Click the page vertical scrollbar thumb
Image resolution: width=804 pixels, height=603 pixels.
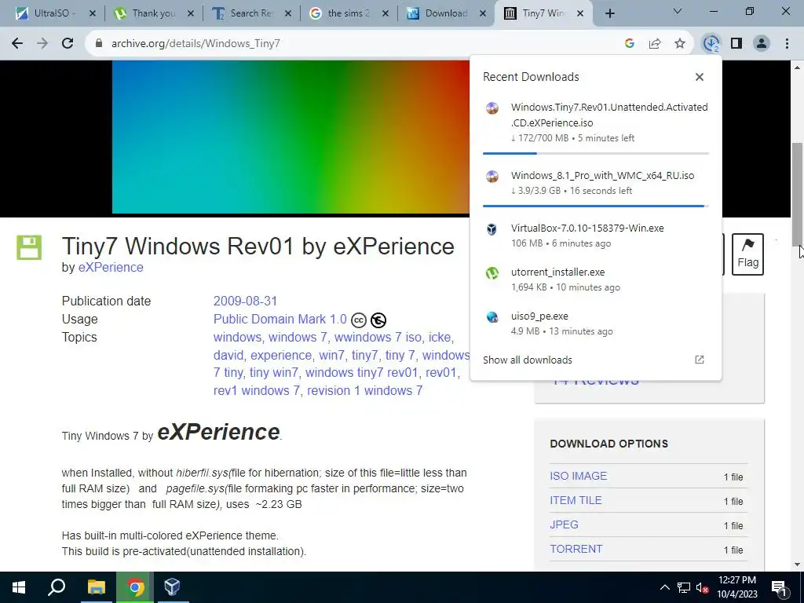(797, 194)
